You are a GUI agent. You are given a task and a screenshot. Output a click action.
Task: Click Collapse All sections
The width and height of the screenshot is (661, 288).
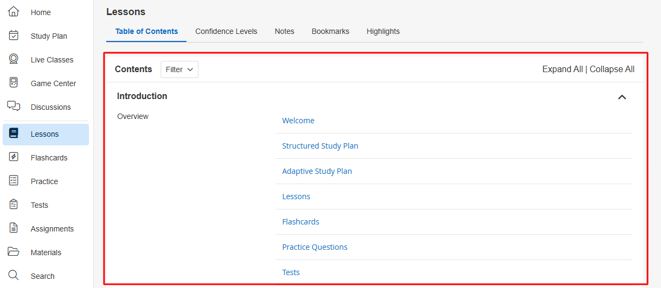612,69
